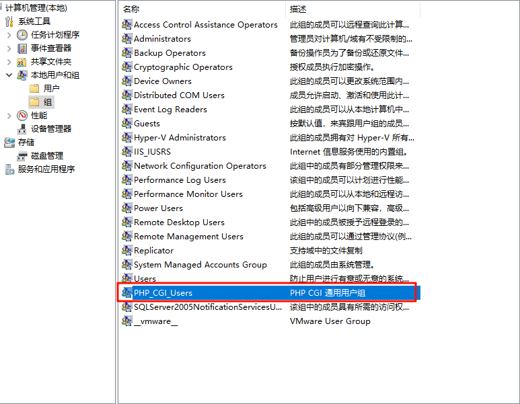
Task: Click the Device Manager icon
Action: click(x=22, y=129)
